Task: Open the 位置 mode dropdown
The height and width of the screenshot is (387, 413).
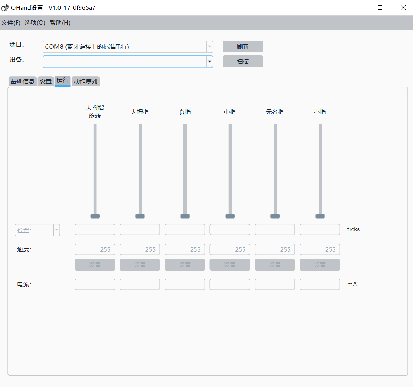Action: pos(37,230)
